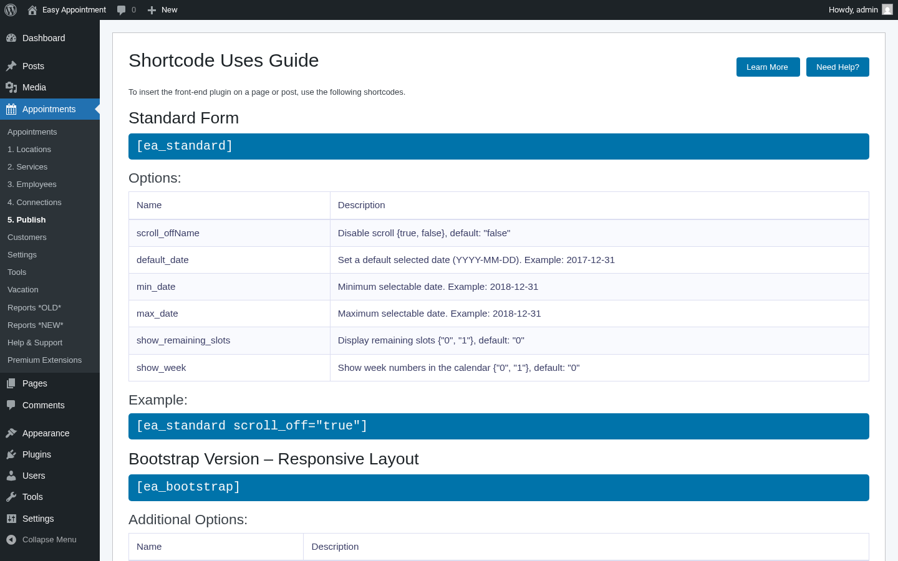Open 4. Connections submenu
This screenshot has height=561, width=898.
pyautogui.click(x=34, y=203)
